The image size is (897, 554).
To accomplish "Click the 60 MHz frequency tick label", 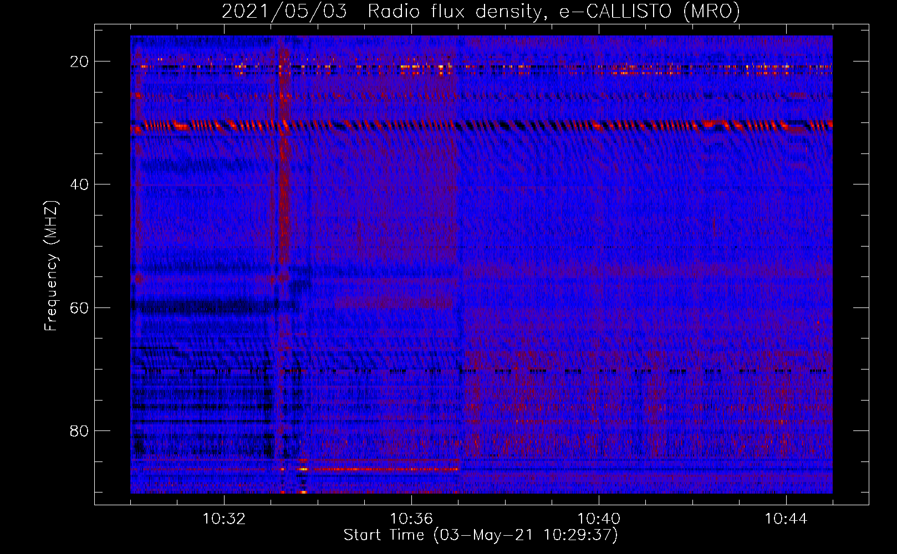I will (x=79, y=307).
